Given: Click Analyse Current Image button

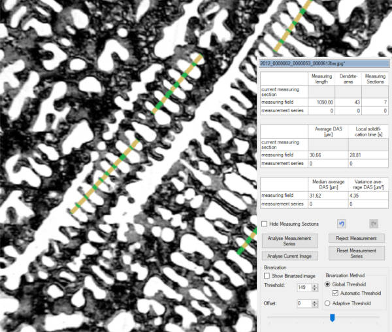Looking at the screenshot, I should tap(289, 256).
